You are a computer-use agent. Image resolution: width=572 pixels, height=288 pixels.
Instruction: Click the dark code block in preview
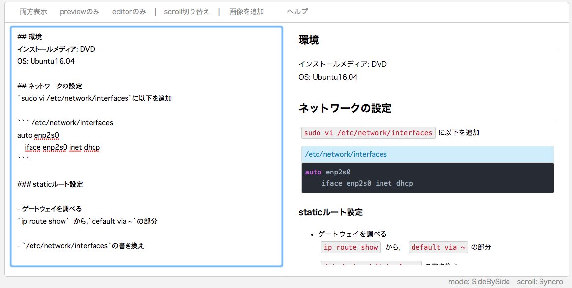tap(428, 178)
